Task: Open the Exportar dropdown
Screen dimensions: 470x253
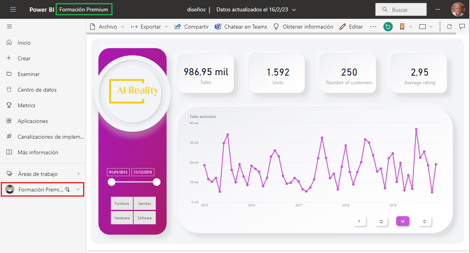Action: tap(150, 27)
